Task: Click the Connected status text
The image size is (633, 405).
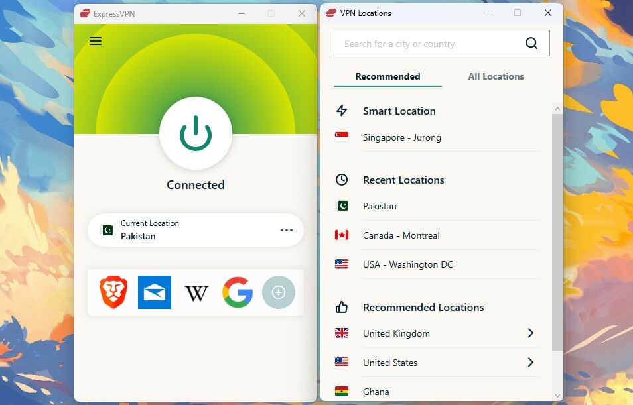Action: pos(195,185)
